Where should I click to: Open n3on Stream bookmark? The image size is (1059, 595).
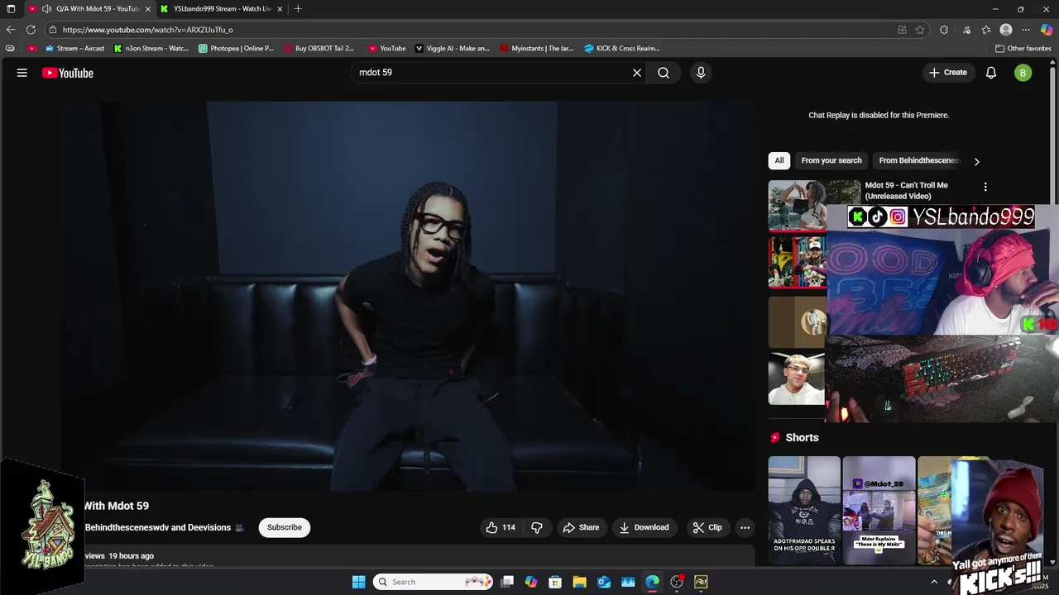pyautogui.click(x=151, y=49)
